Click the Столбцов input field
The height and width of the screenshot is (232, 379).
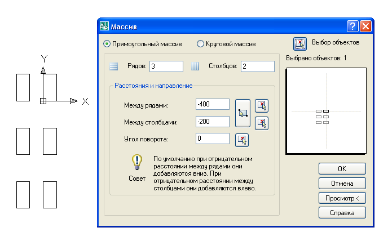point(258,66)
